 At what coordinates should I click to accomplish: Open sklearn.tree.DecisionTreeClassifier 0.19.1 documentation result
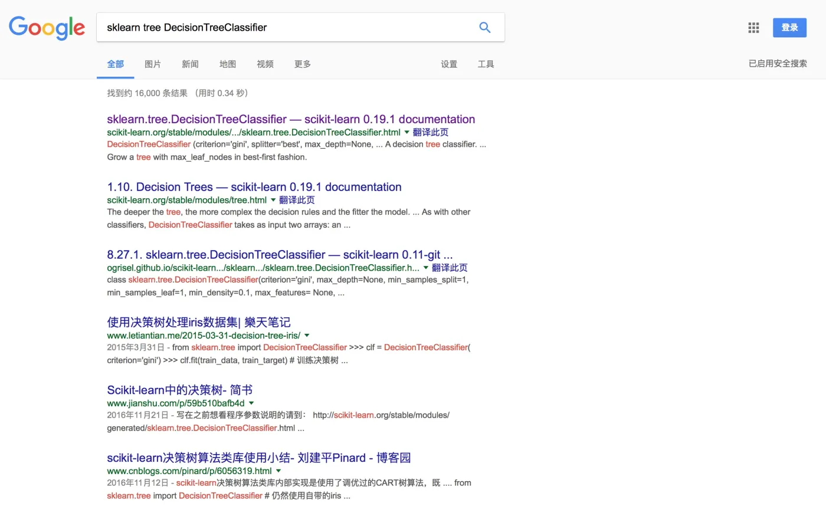tap(290, 119)
